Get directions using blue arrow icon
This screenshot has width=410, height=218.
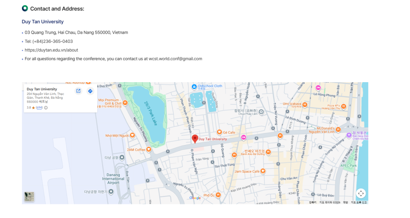90,91
